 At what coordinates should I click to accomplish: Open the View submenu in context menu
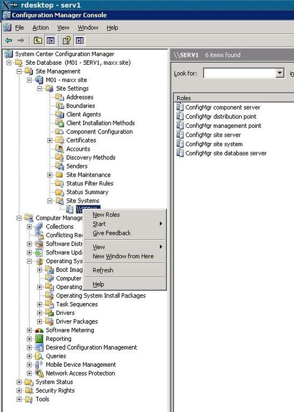(125, 247)
